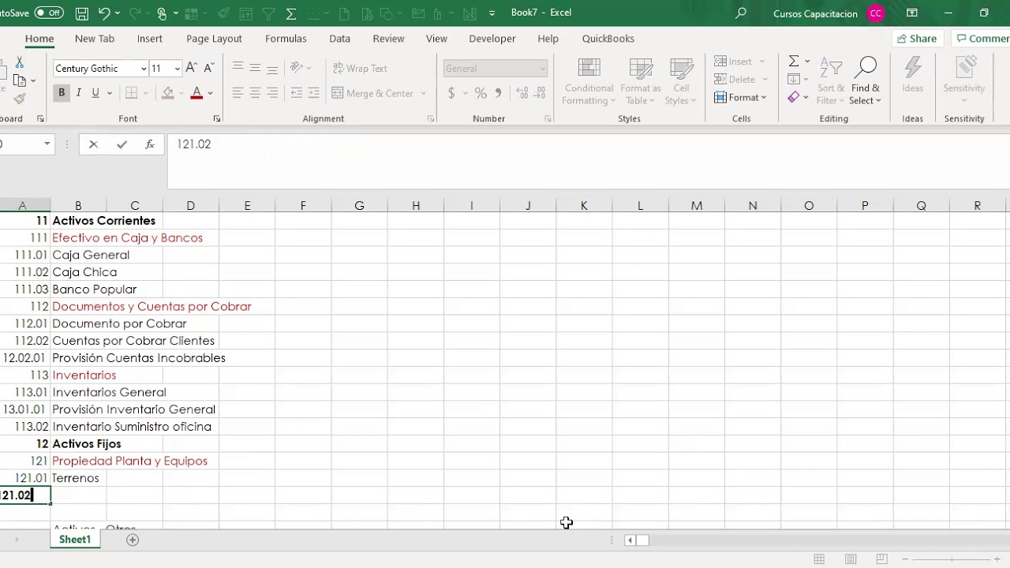
Task: Click the CC account avatar
Action: pos(875,13)
